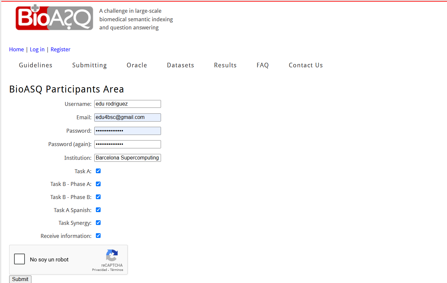Open the Guidelines menu
The image size is (447, 283).
[36, 65]
